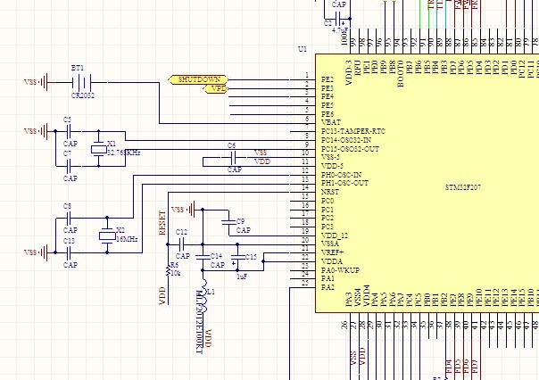
Task: Select crystal X1 symbol
Action: 99,149
